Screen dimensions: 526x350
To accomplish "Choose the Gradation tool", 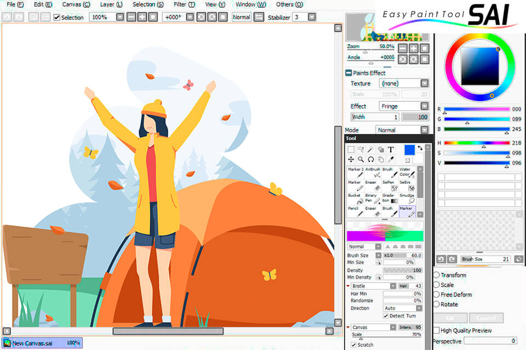I will 390,199.
